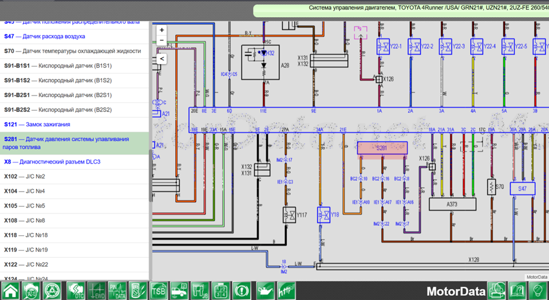549x300 pixels.
Task: Select X8 diagnostic connector DLC3 entry
Action: point(74,162)
